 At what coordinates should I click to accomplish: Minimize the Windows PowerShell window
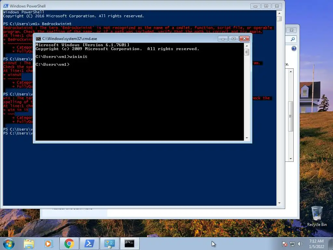point(255,6)
